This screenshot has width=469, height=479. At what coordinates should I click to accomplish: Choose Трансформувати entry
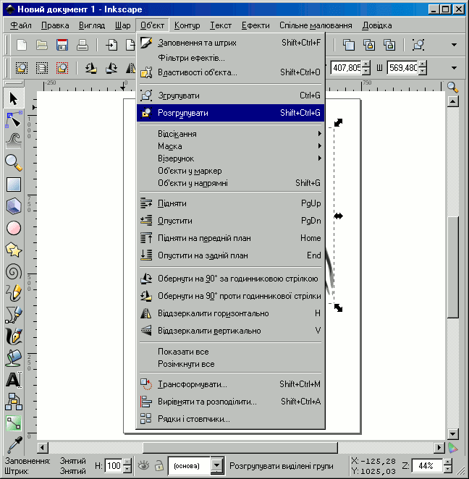[x=231, y=384]
